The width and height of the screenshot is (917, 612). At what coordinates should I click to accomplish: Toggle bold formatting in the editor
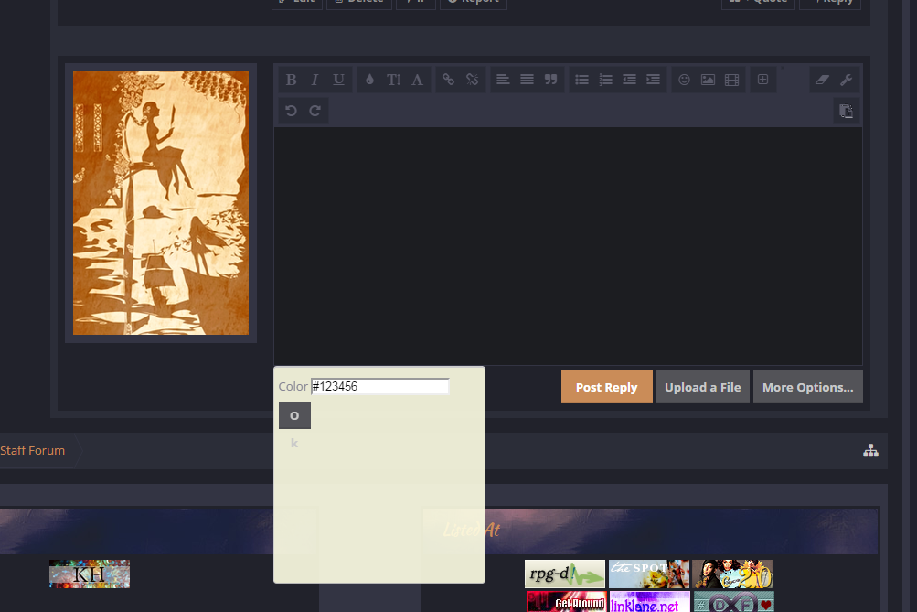(291, 80)
